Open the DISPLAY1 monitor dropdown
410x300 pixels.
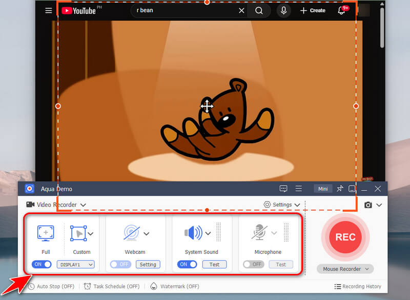(x=75, y=265)
